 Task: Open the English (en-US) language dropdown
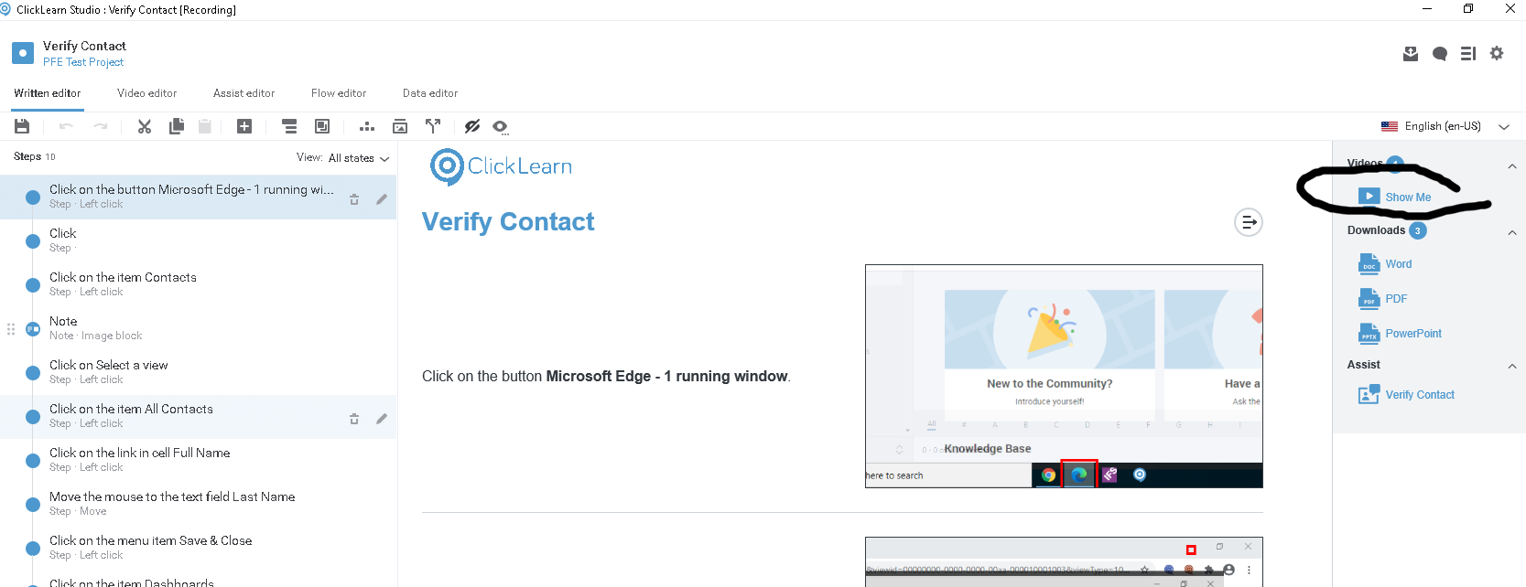[1445, 126]
